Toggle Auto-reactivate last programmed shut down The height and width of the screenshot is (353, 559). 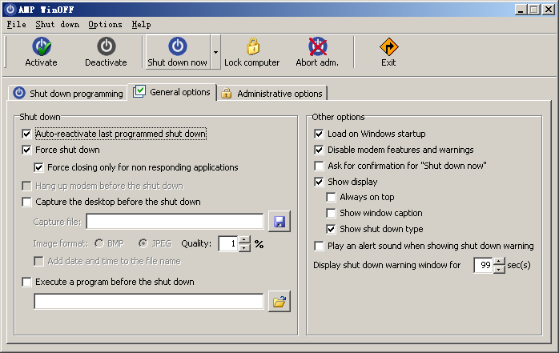(x=26, y=134)
